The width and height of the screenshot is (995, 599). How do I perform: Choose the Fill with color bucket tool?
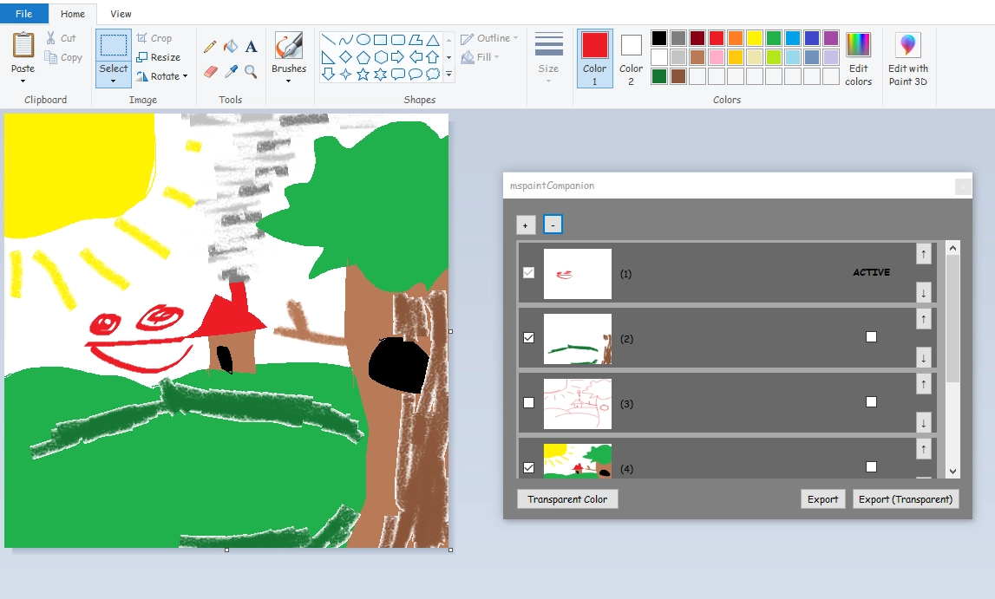tap(231, 46)
